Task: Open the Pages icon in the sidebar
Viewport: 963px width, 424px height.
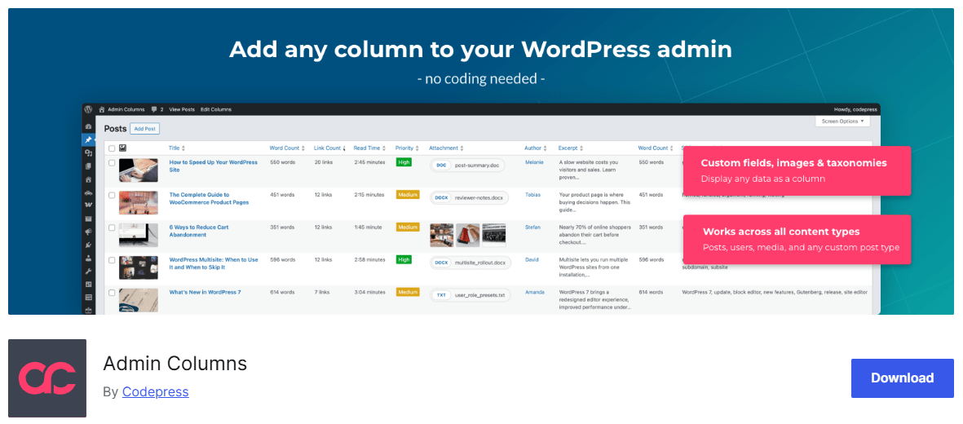Action: point(88,166)
